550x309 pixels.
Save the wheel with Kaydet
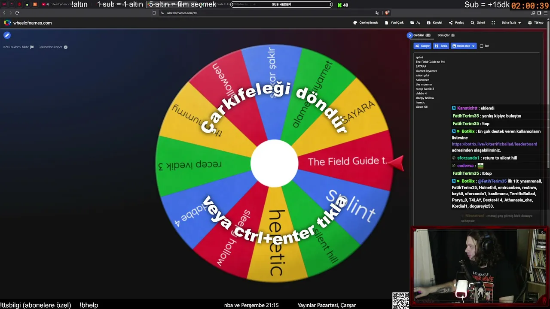(434, 23)
